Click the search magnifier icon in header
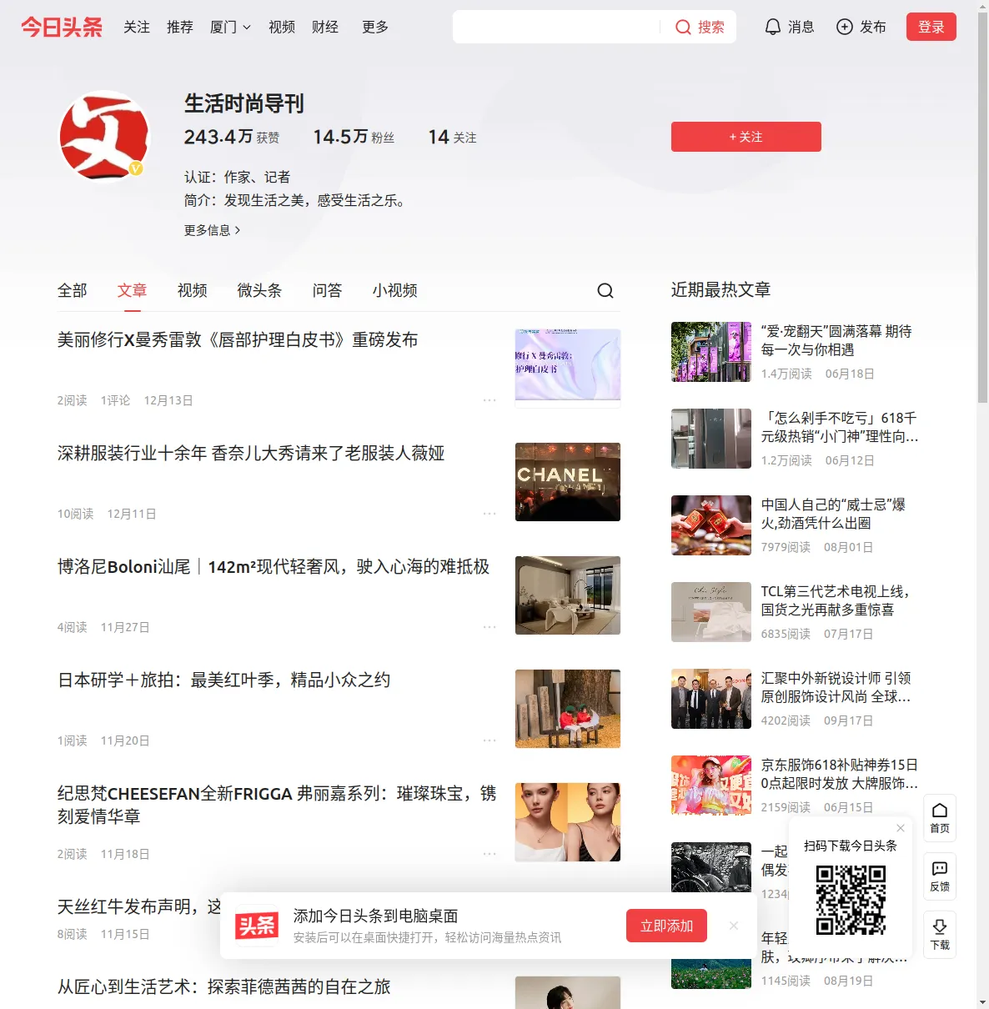The height and width of the screenshot is (1009, 989). [x=683, y=28]
